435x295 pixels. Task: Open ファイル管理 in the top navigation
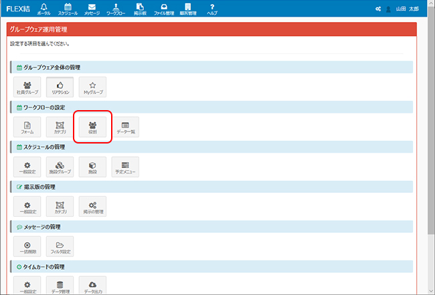[164, 9]
